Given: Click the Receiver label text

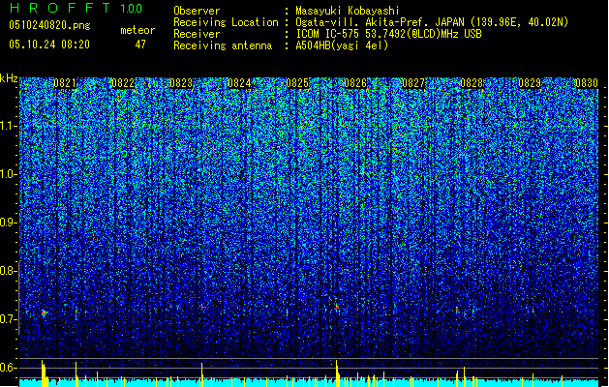Looking at the screenshot, I should (197, 34).
